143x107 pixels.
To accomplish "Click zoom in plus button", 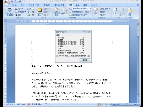I will point(136,104).
